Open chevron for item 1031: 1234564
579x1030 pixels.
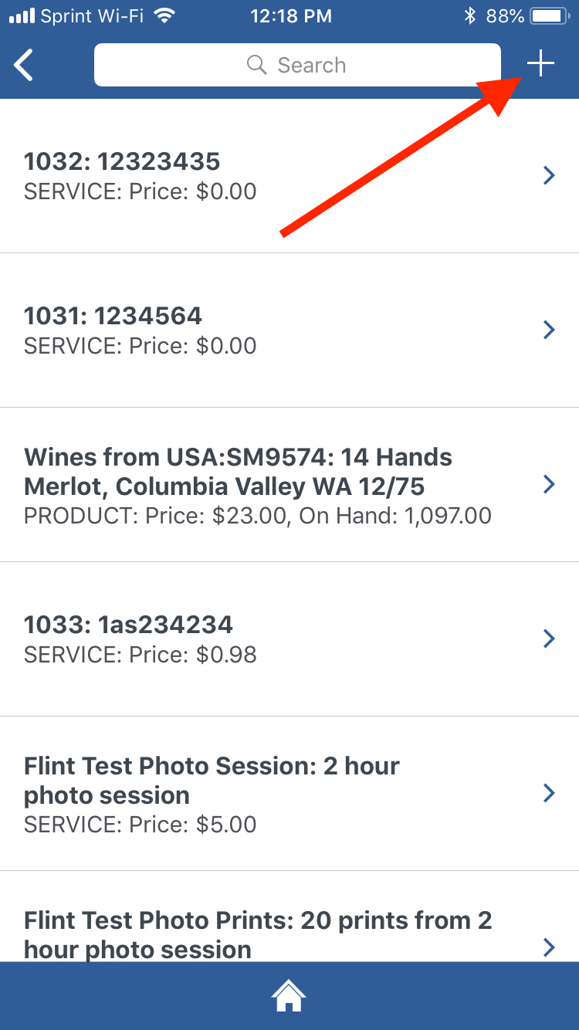point(549,330)
